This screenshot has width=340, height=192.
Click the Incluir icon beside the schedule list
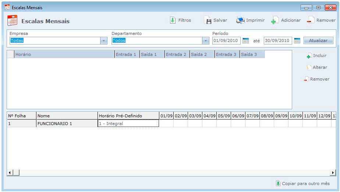309,56
